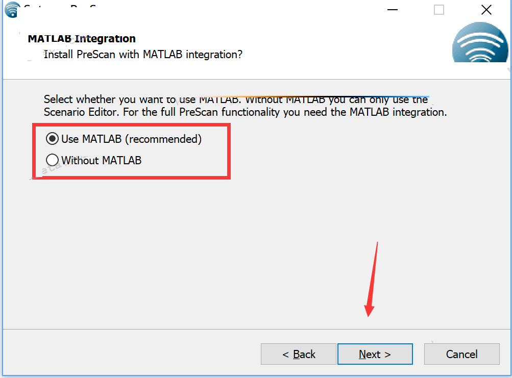Click the bottom button bar's empty space left of Back
The width and height of the screenshot is (512, 378).
128,354
